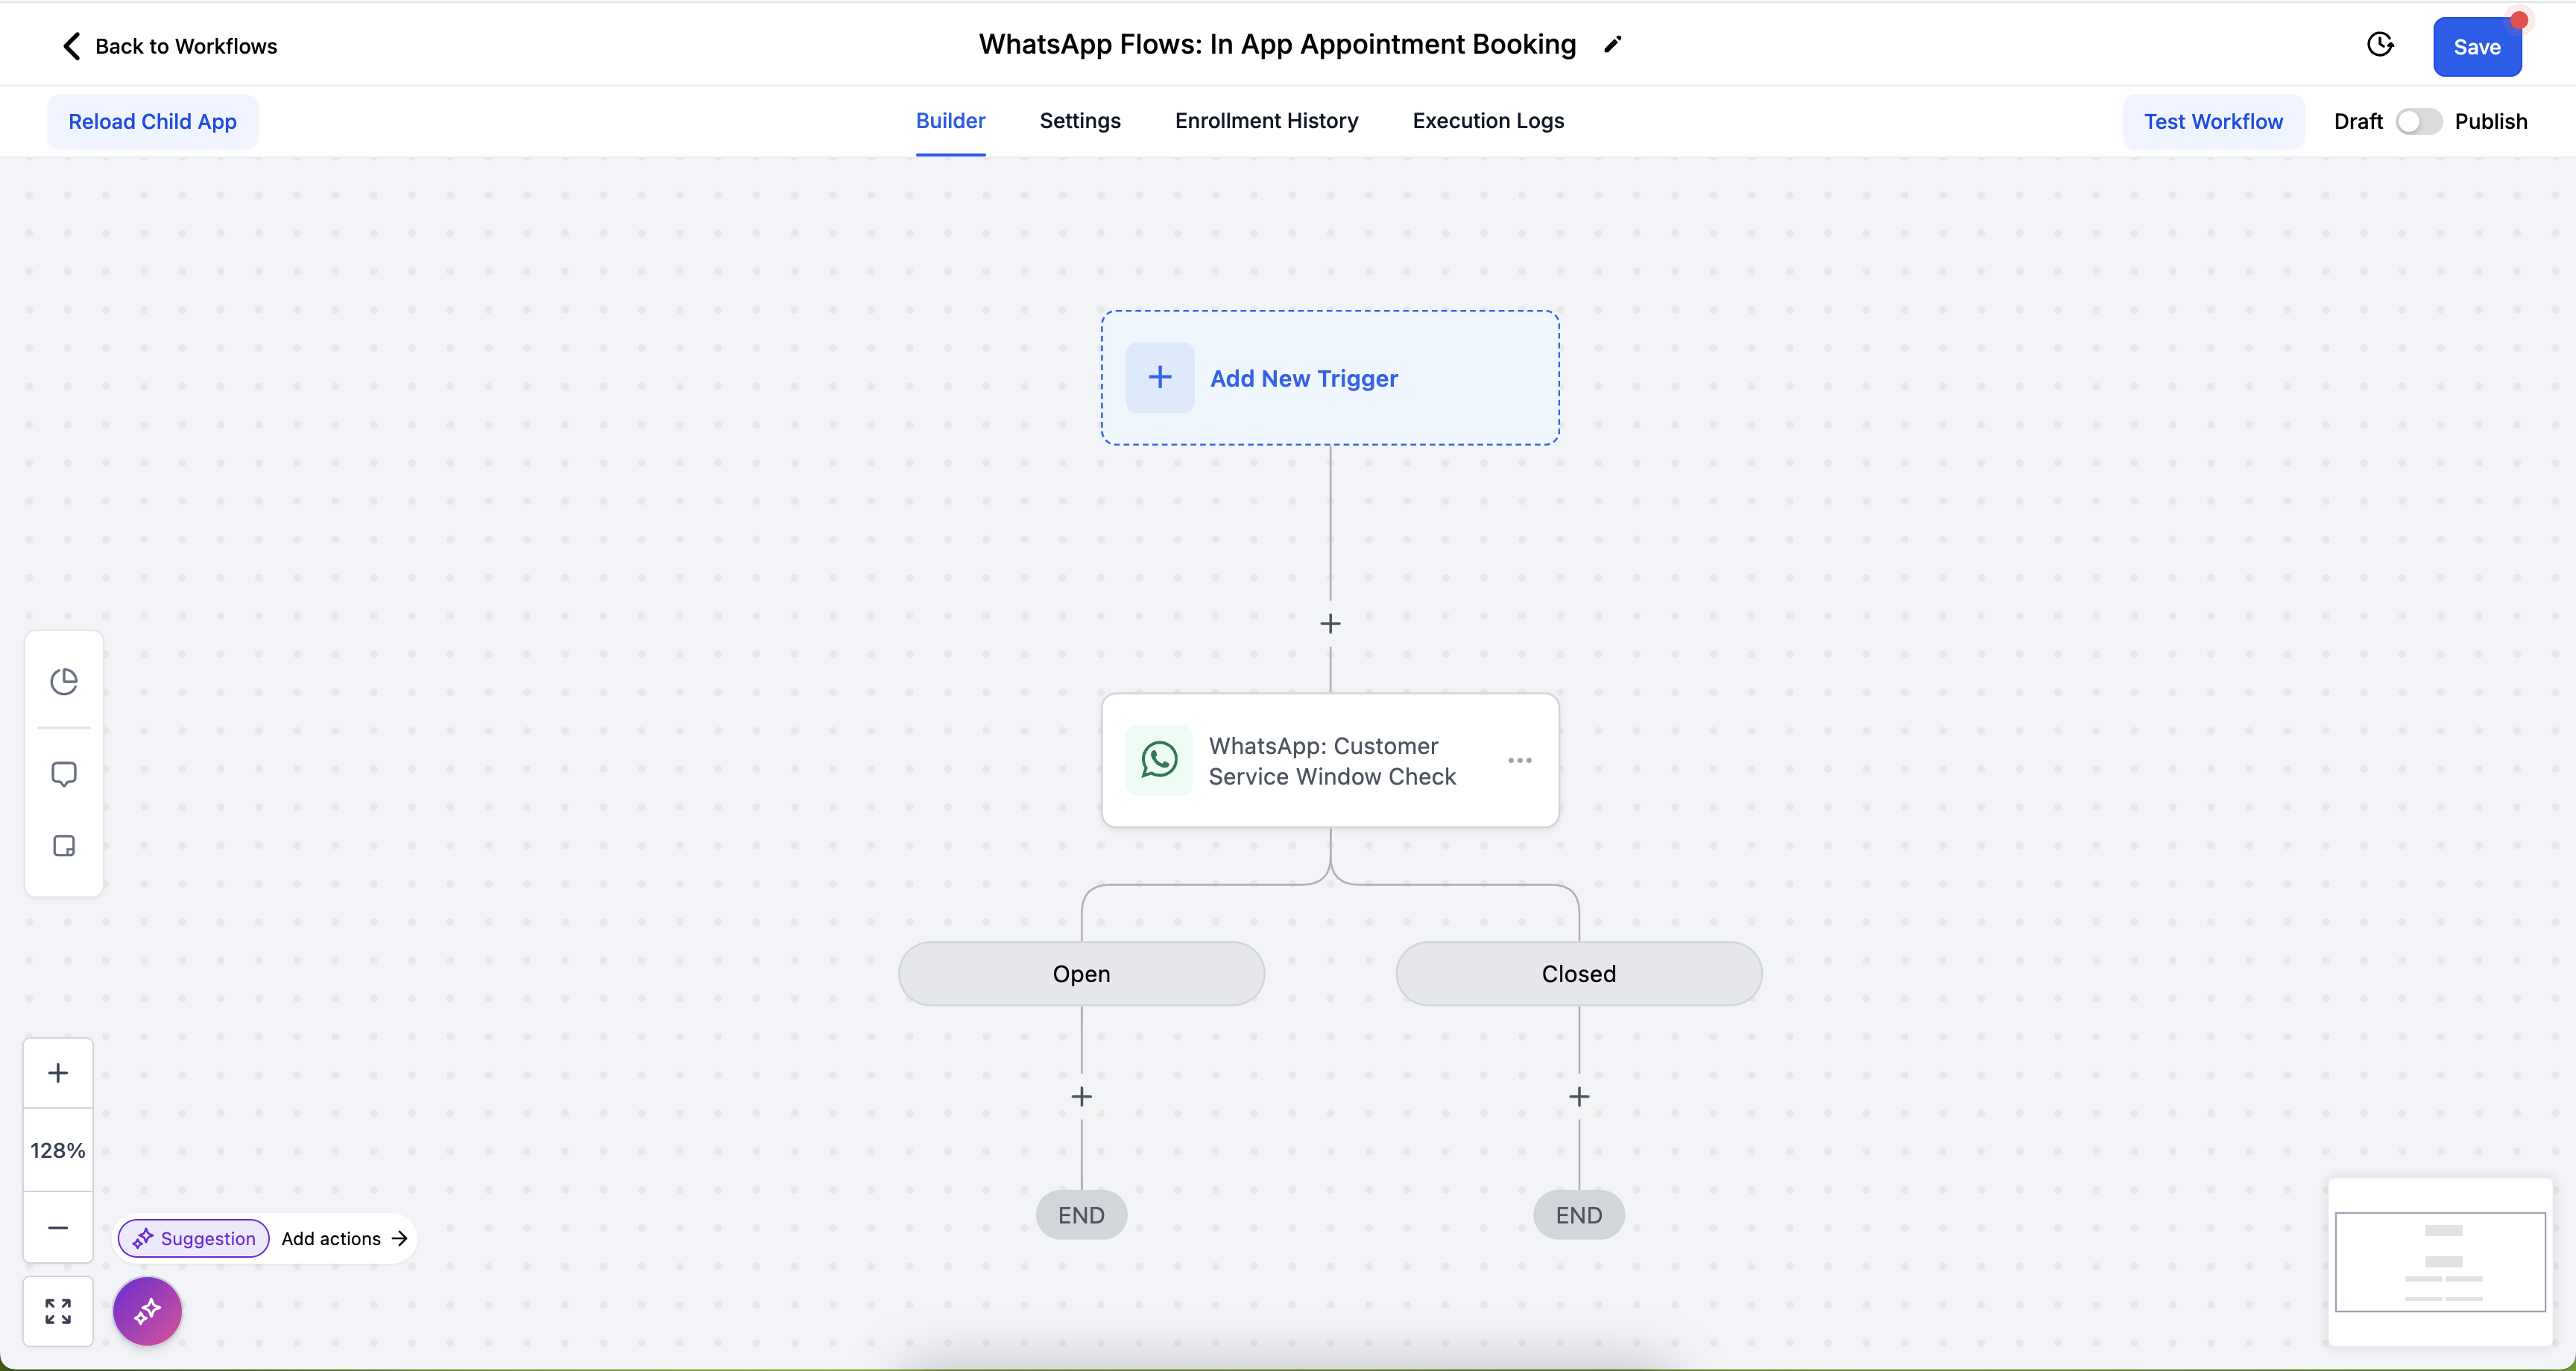Open the Execution Logs tab
The width and height of the screenshot is (2576, 1371).
(1488, 121)
